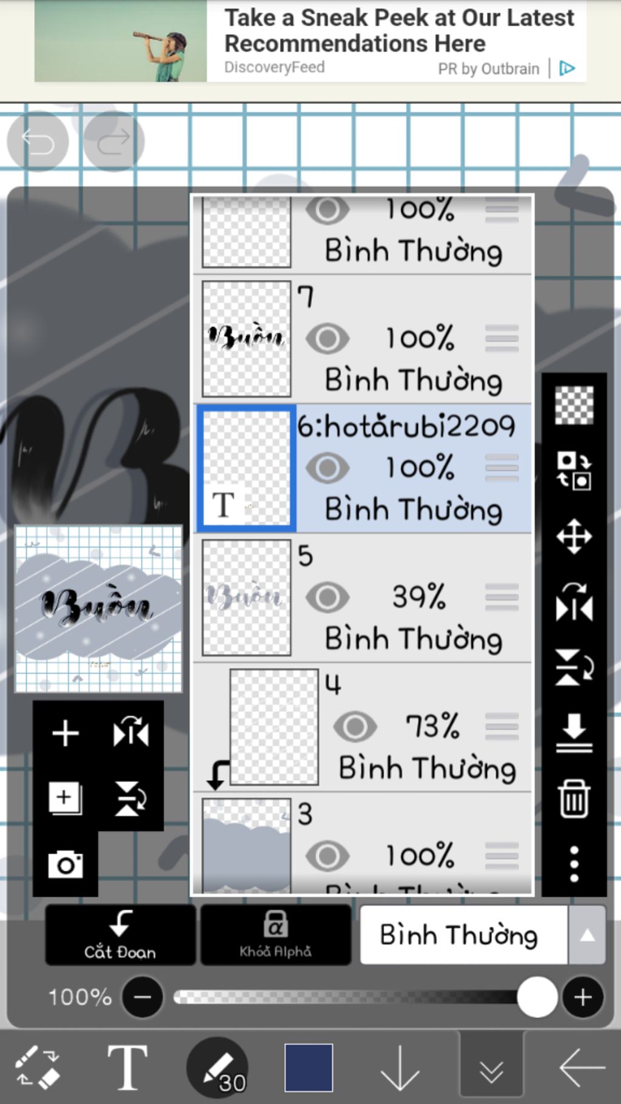Tap the Cắt Đoạn clipping button
This screenshot has height=1104, width=621.
(120, 935)
